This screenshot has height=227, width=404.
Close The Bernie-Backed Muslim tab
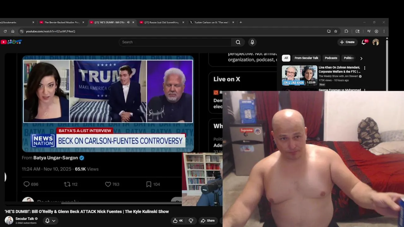point(83,22)
